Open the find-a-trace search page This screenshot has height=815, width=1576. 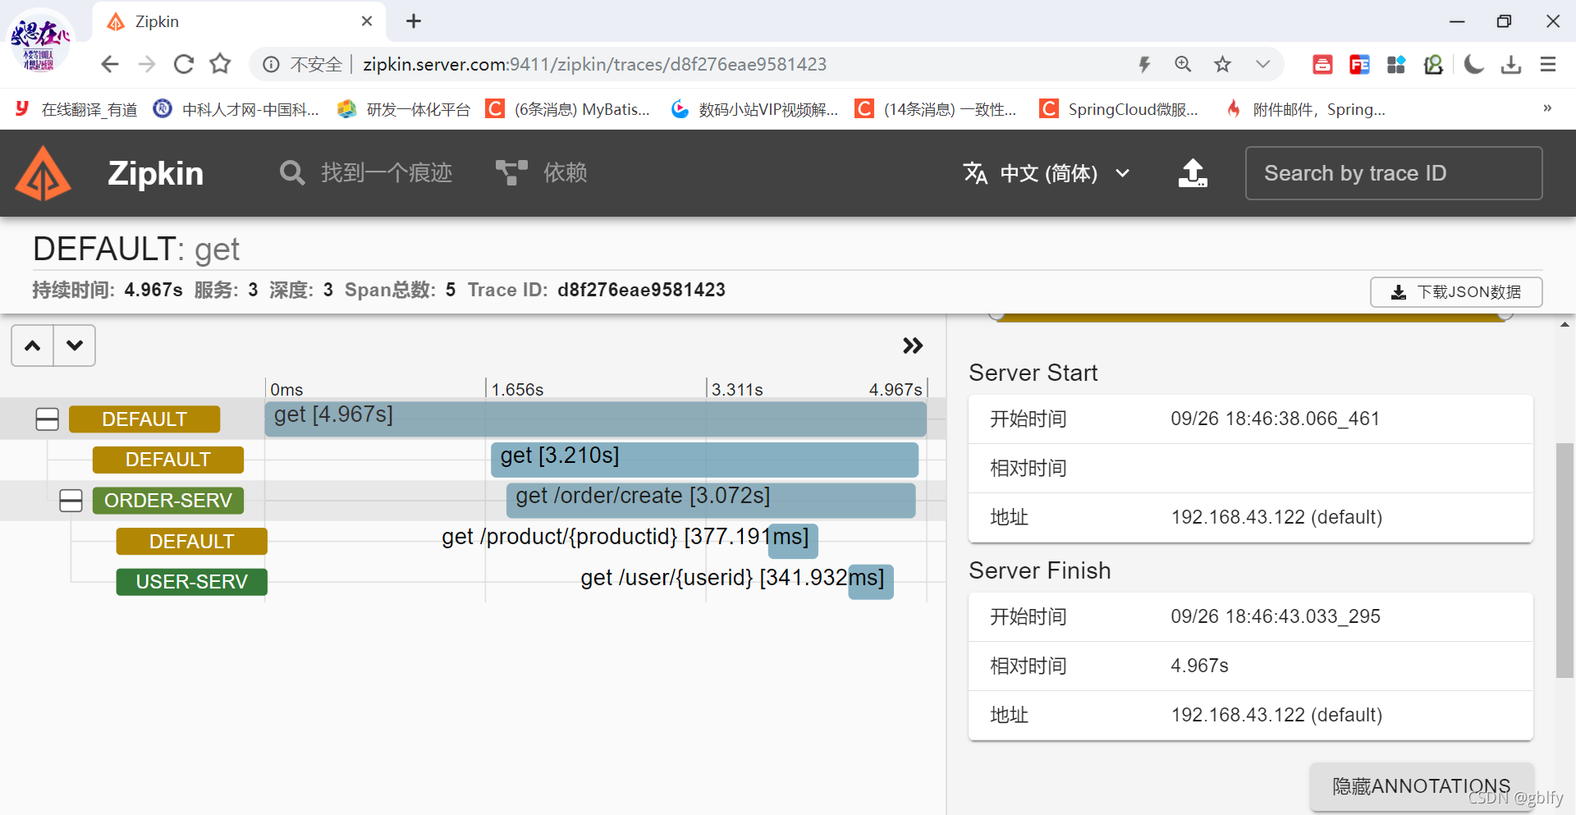(366, 173)
